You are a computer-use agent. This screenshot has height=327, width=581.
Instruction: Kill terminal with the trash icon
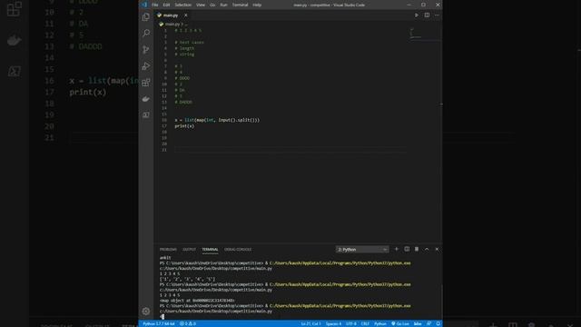(417, 249)
